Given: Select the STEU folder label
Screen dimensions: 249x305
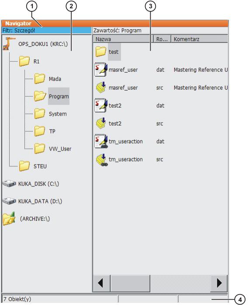Looking at the screenshot, I should 40,166.
